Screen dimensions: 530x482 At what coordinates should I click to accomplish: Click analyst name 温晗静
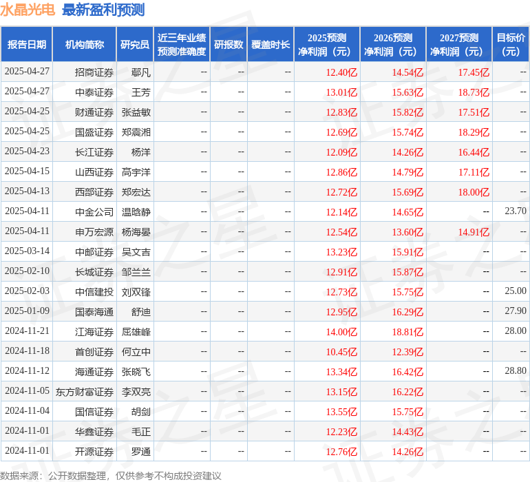tap(136, 211)
